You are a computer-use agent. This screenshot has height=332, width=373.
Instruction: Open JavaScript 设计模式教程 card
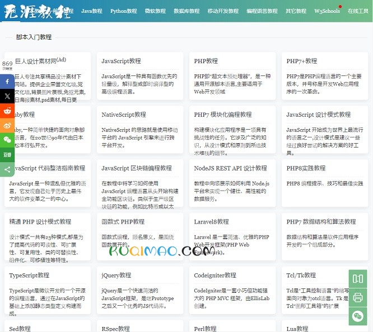coord(325,130)
